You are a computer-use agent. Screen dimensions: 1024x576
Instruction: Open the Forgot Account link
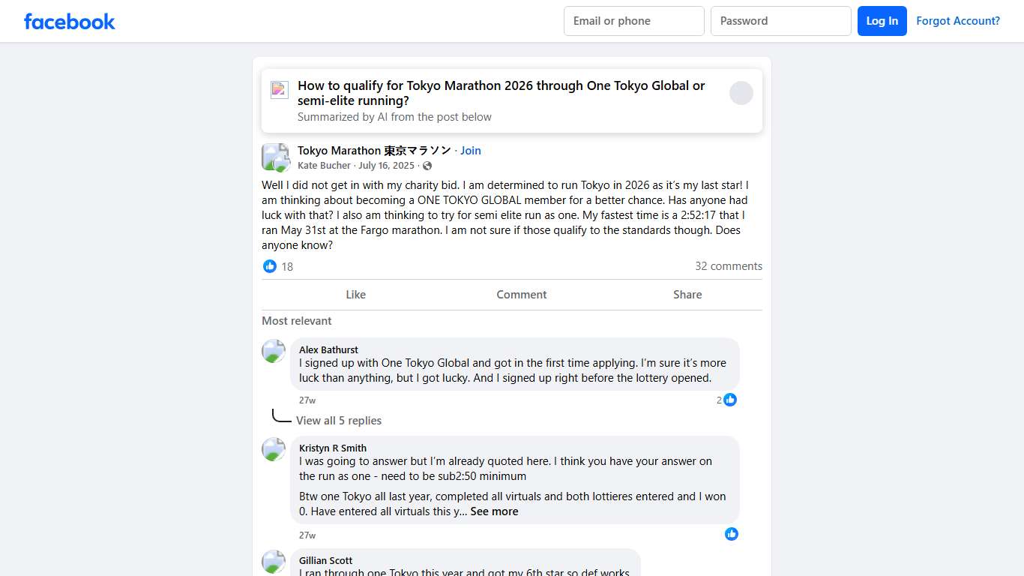tap(958, 21)
